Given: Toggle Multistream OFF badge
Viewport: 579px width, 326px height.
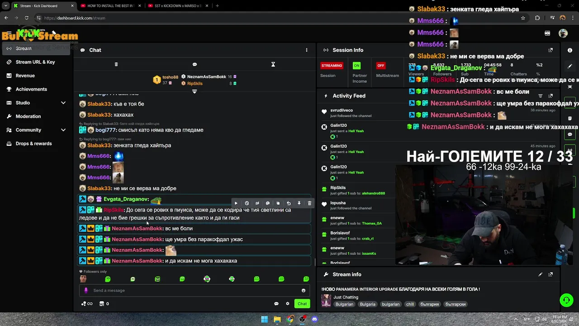Looking at the screenshot, I should click(x=381, y=66).
